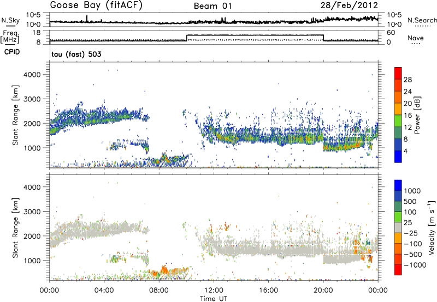The height and width of the screenshot is (302, 437).
Task: Click 'Slant Range [km]' on the power panel
Action: 15,115
